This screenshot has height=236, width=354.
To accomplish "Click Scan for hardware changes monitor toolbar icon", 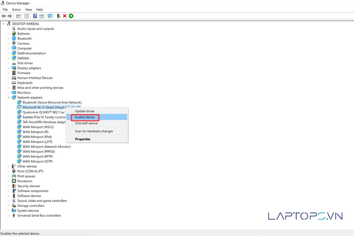I will 50,16.
